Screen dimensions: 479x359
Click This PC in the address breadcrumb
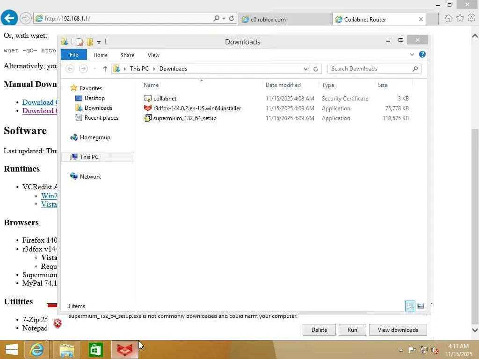click(139, 69)
